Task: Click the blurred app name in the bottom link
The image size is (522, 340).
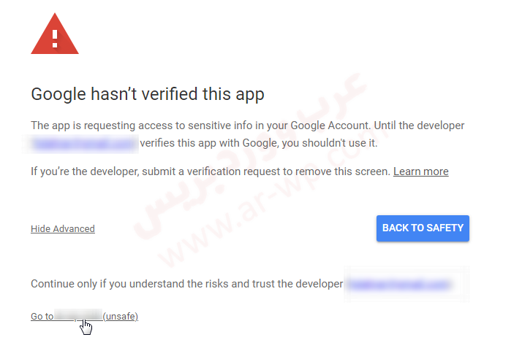Action: click(x=78, y=317)
